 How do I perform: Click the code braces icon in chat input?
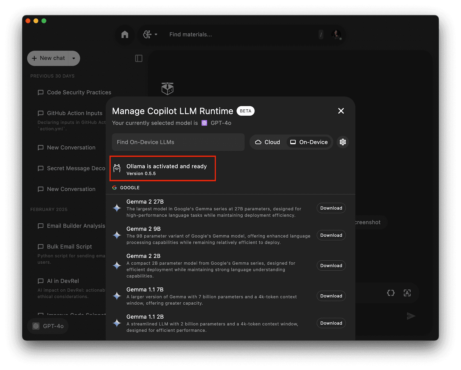click(391, 293)
